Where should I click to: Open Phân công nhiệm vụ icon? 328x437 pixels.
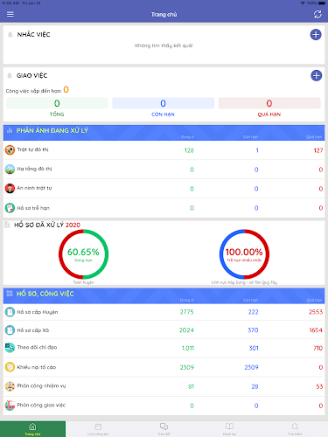point(10,386)
